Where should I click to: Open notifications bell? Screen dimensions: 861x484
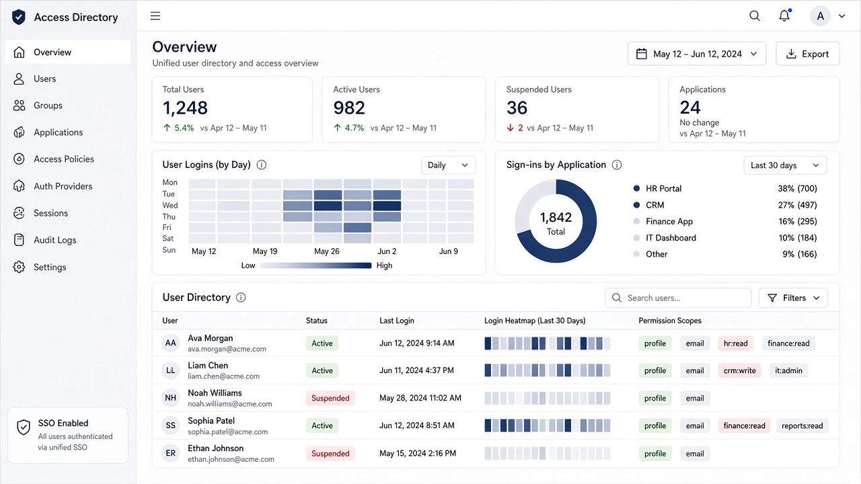(784, 16)
